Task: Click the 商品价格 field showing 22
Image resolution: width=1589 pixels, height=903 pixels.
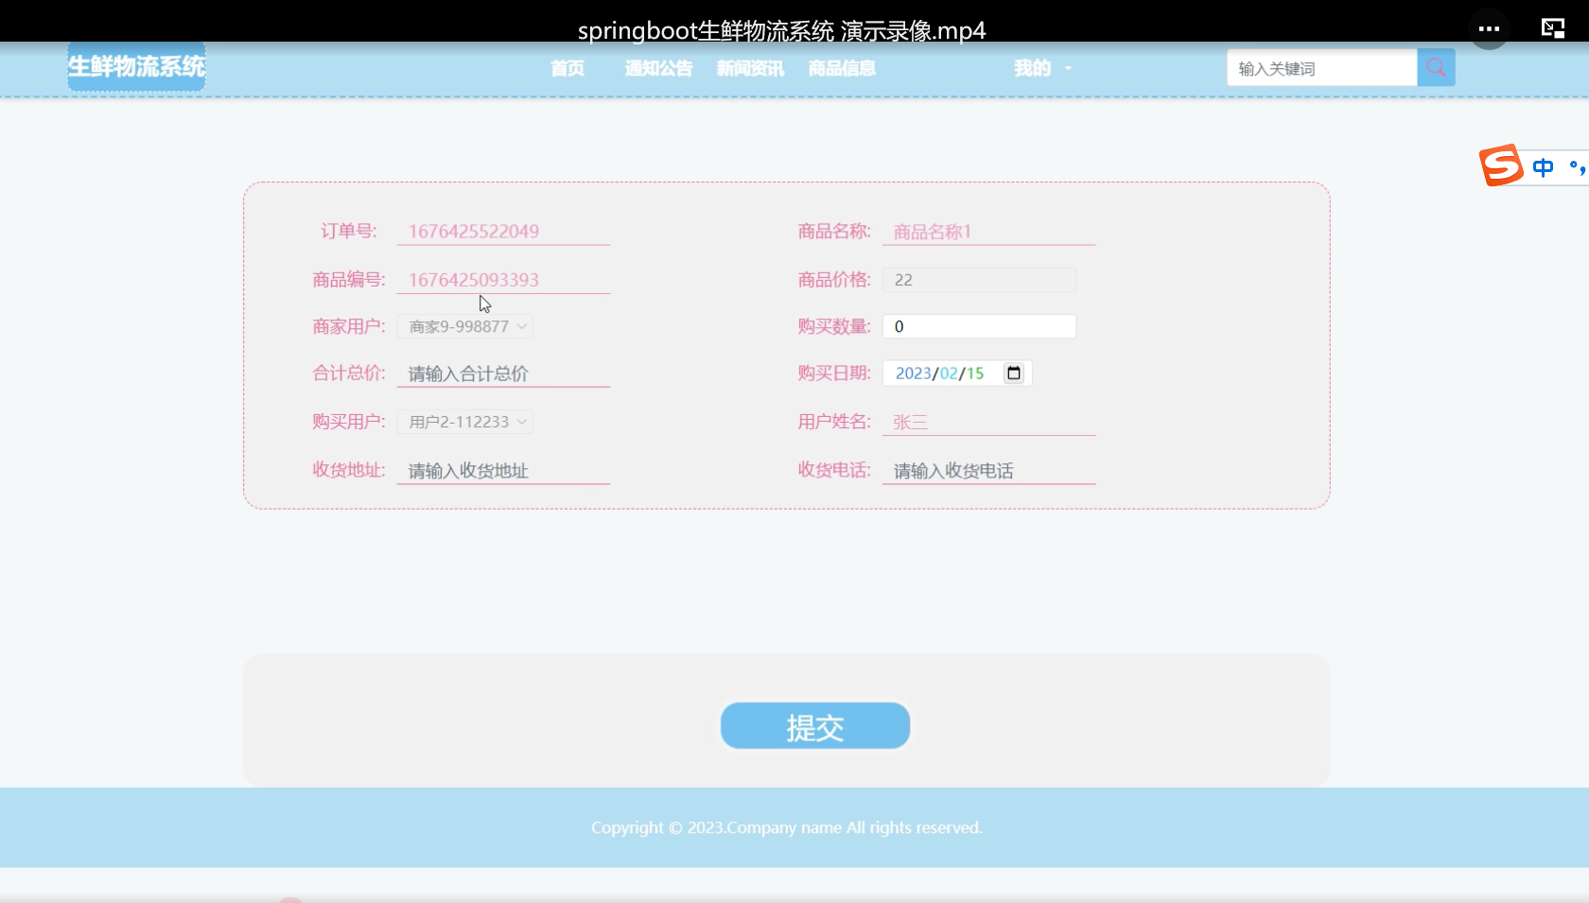Action: coord(979,280)
